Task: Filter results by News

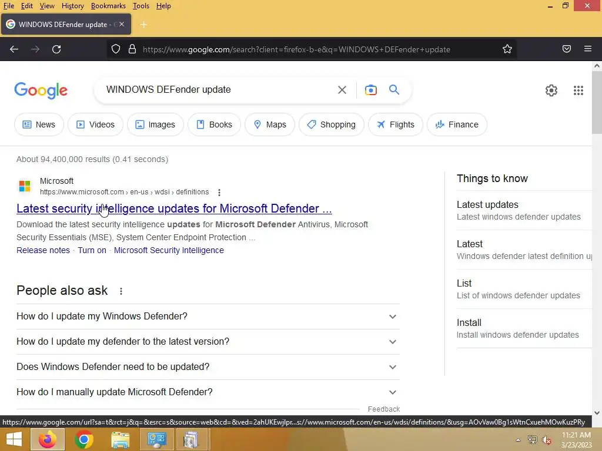Action: coord(39,124)
